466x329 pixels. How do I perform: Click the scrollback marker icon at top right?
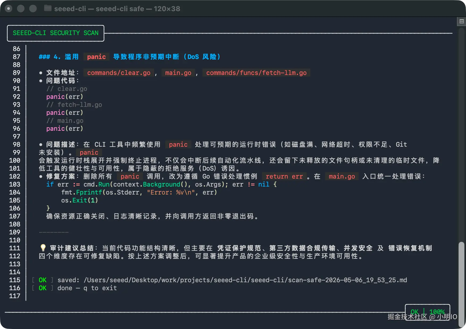(461, 22)
